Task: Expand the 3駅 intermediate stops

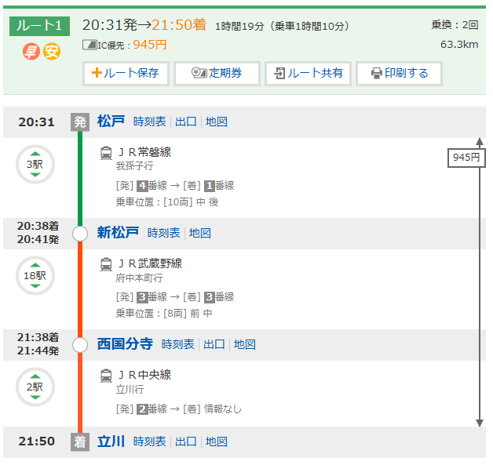Action: click(35, 164)
